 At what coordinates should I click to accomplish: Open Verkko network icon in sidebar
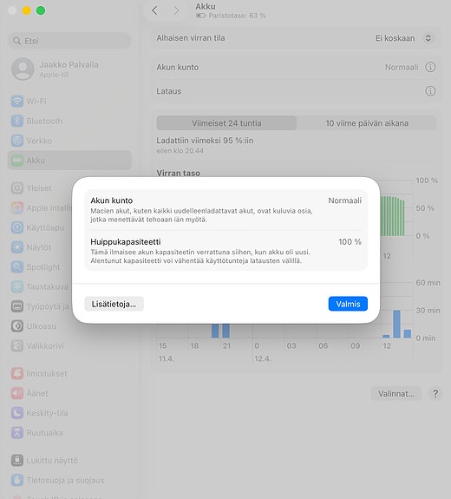pos(17,141)
